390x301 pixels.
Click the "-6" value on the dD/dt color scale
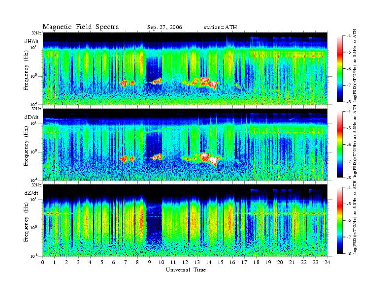point(348,145)
